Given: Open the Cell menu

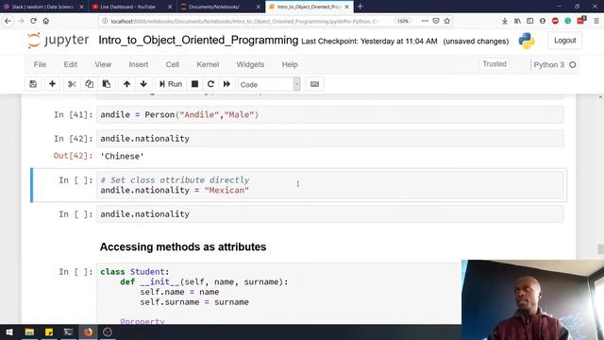Looking at the screenshot, I should point(172,64).
